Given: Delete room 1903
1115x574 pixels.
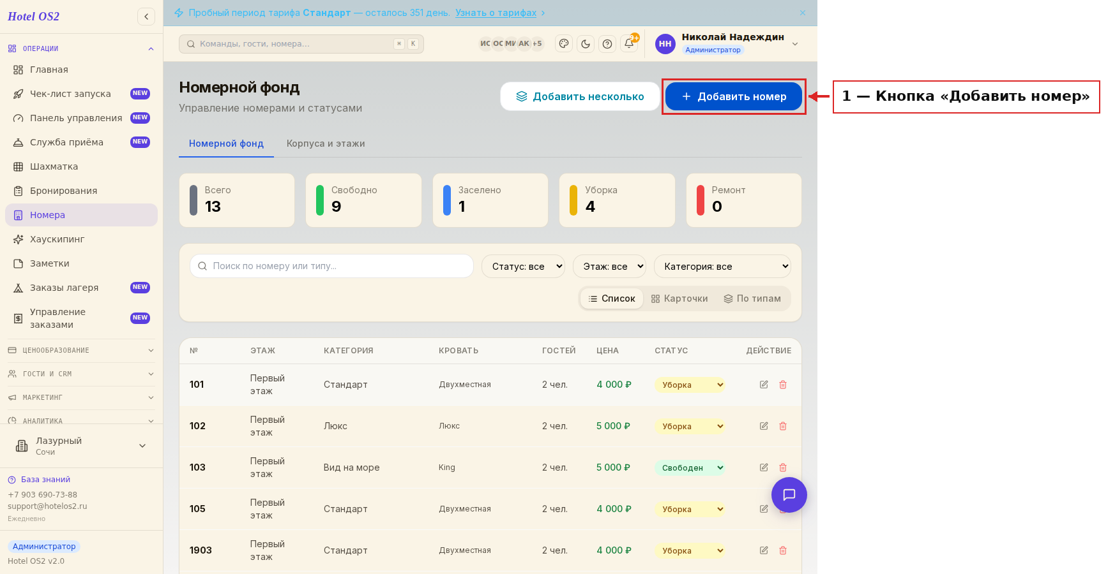Looking at the screenshot, I should pos(783,550).
